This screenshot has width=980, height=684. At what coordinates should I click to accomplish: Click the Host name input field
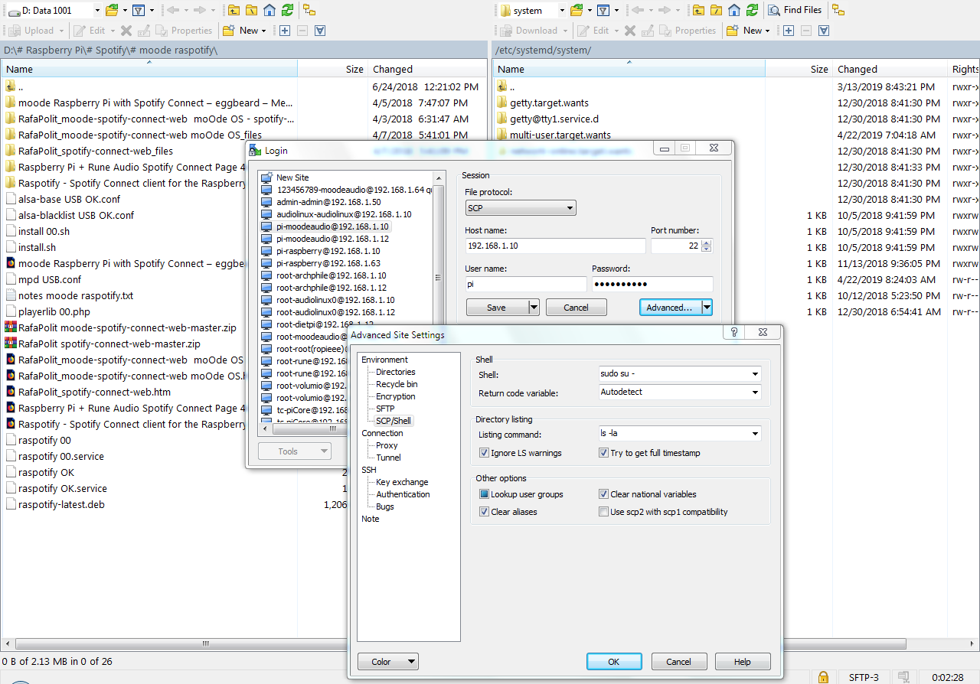(x=555, y=246)
